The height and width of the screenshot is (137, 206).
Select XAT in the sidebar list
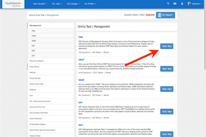pos(51,46)
